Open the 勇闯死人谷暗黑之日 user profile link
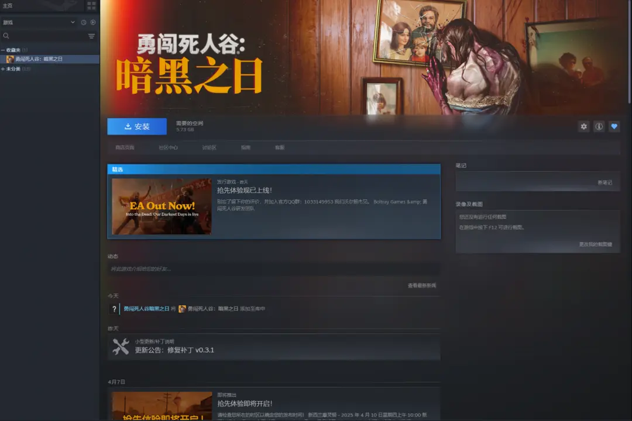 click(x=146, y=309)
